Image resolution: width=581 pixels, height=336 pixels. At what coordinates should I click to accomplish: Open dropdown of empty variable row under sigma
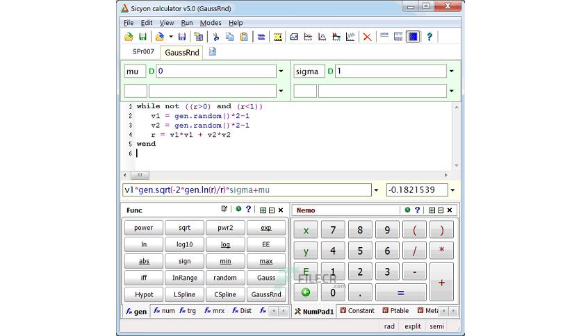[452, 91]
